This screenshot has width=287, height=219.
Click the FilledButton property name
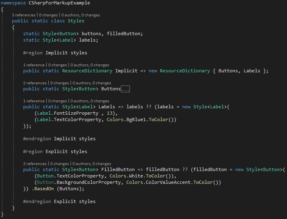click(118, 169)
